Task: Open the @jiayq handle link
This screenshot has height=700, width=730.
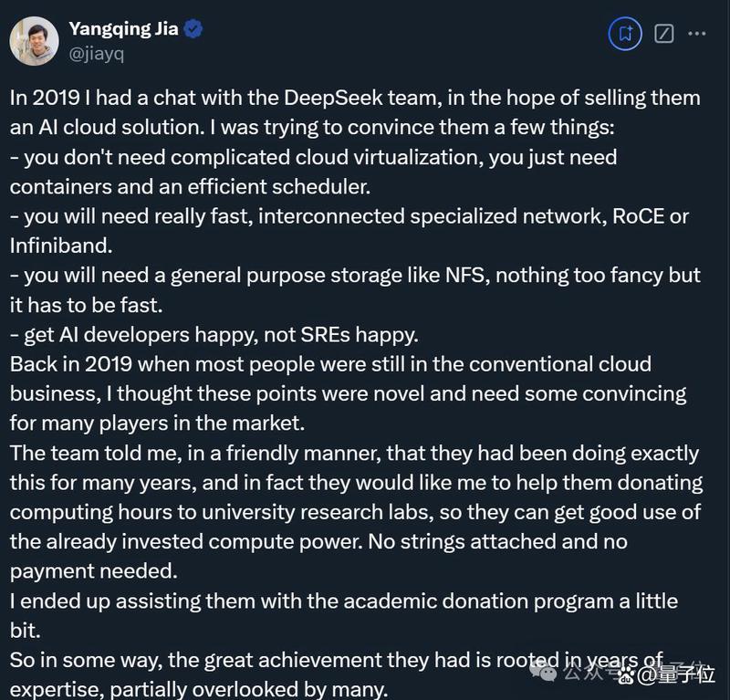Action: (x=96, y=54)
